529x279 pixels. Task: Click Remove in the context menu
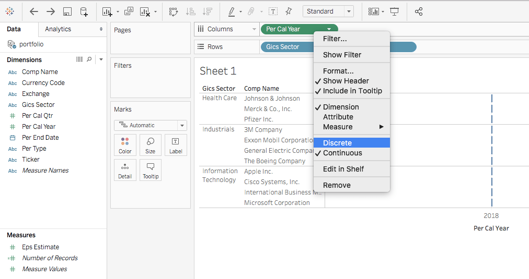[337, 185]
